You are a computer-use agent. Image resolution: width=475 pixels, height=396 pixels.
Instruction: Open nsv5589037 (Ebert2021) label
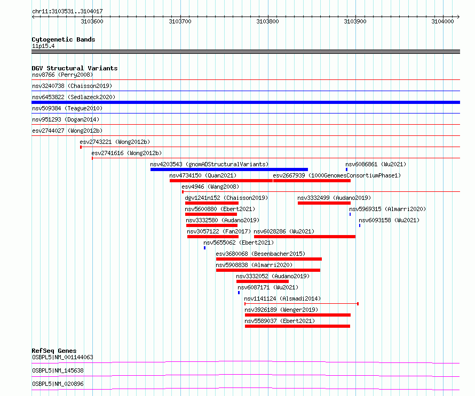[280, 321]
